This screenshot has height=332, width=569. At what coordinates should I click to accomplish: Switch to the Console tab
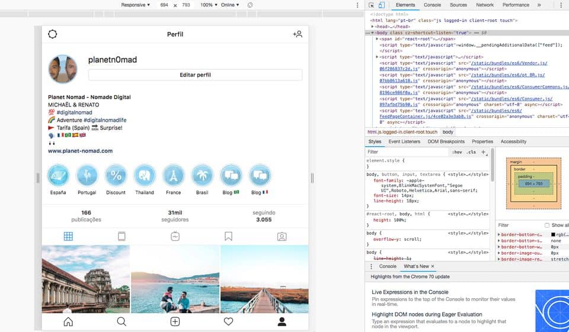432,5
